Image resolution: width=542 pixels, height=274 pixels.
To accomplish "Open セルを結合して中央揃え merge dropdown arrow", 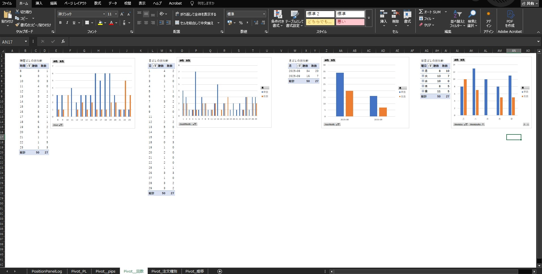I will coord(218,23).
